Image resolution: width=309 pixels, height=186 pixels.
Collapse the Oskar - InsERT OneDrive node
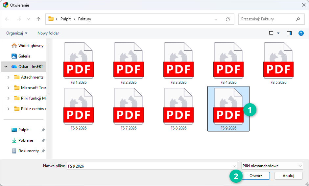6,67
